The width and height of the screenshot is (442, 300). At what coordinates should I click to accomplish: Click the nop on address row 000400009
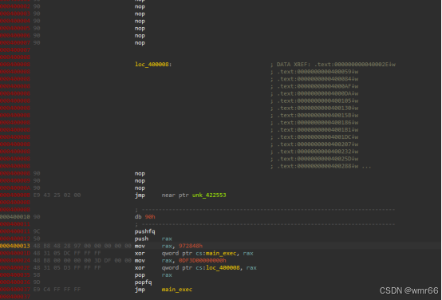[x=140, y=181]
